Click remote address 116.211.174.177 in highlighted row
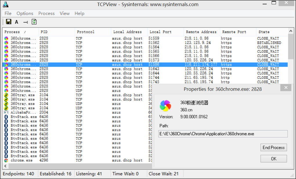Image resolution: width=296 pixels, height=179 pixels. pyautogui.click(x=201, y=64)
